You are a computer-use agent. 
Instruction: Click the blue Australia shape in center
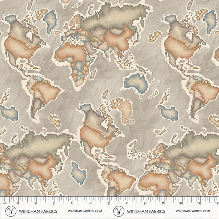pos(136,83)
